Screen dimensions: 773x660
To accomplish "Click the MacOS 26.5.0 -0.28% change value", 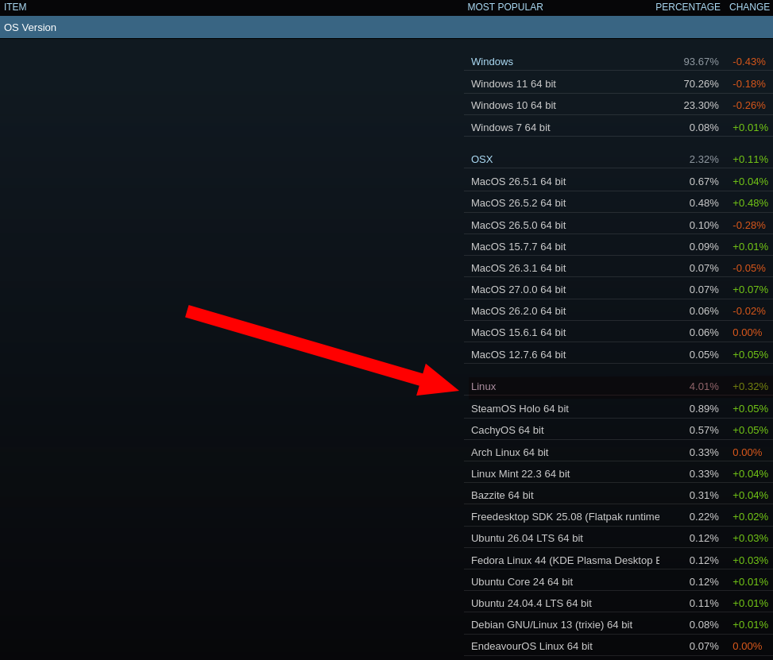I will [x=749, y=225].
